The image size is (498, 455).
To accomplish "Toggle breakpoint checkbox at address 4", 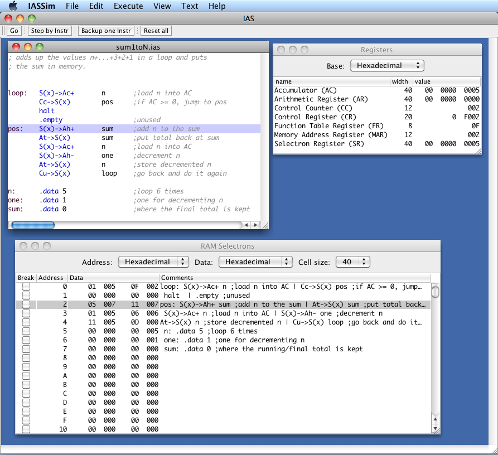I will tap(26, 322).
